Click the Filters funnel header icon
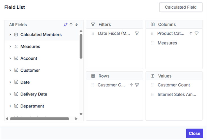This screenshot has width=207, height=140. point(93,24)
